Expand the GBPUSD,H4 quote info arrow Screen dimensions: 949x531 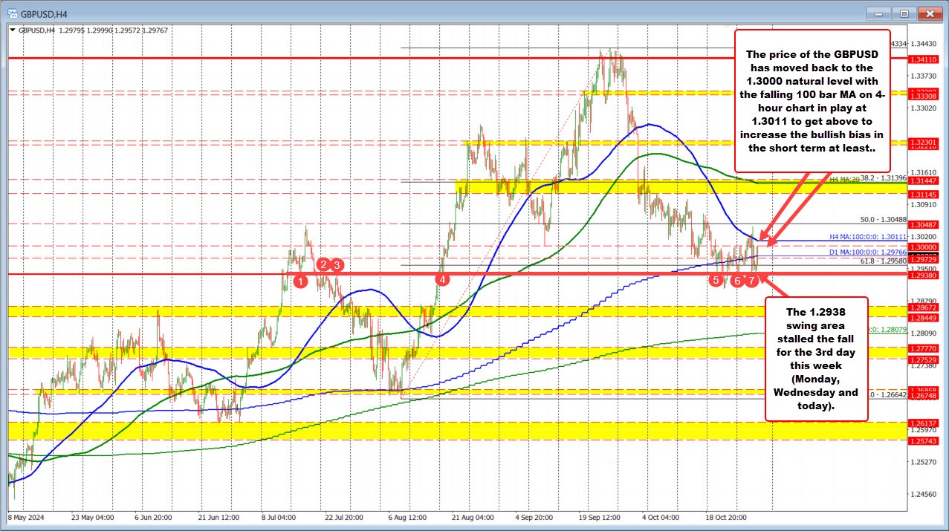tap(13, 28)
